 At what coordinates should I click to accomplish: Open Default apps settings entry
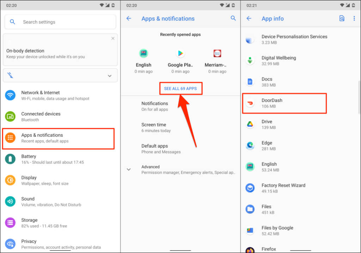(180, 149)
